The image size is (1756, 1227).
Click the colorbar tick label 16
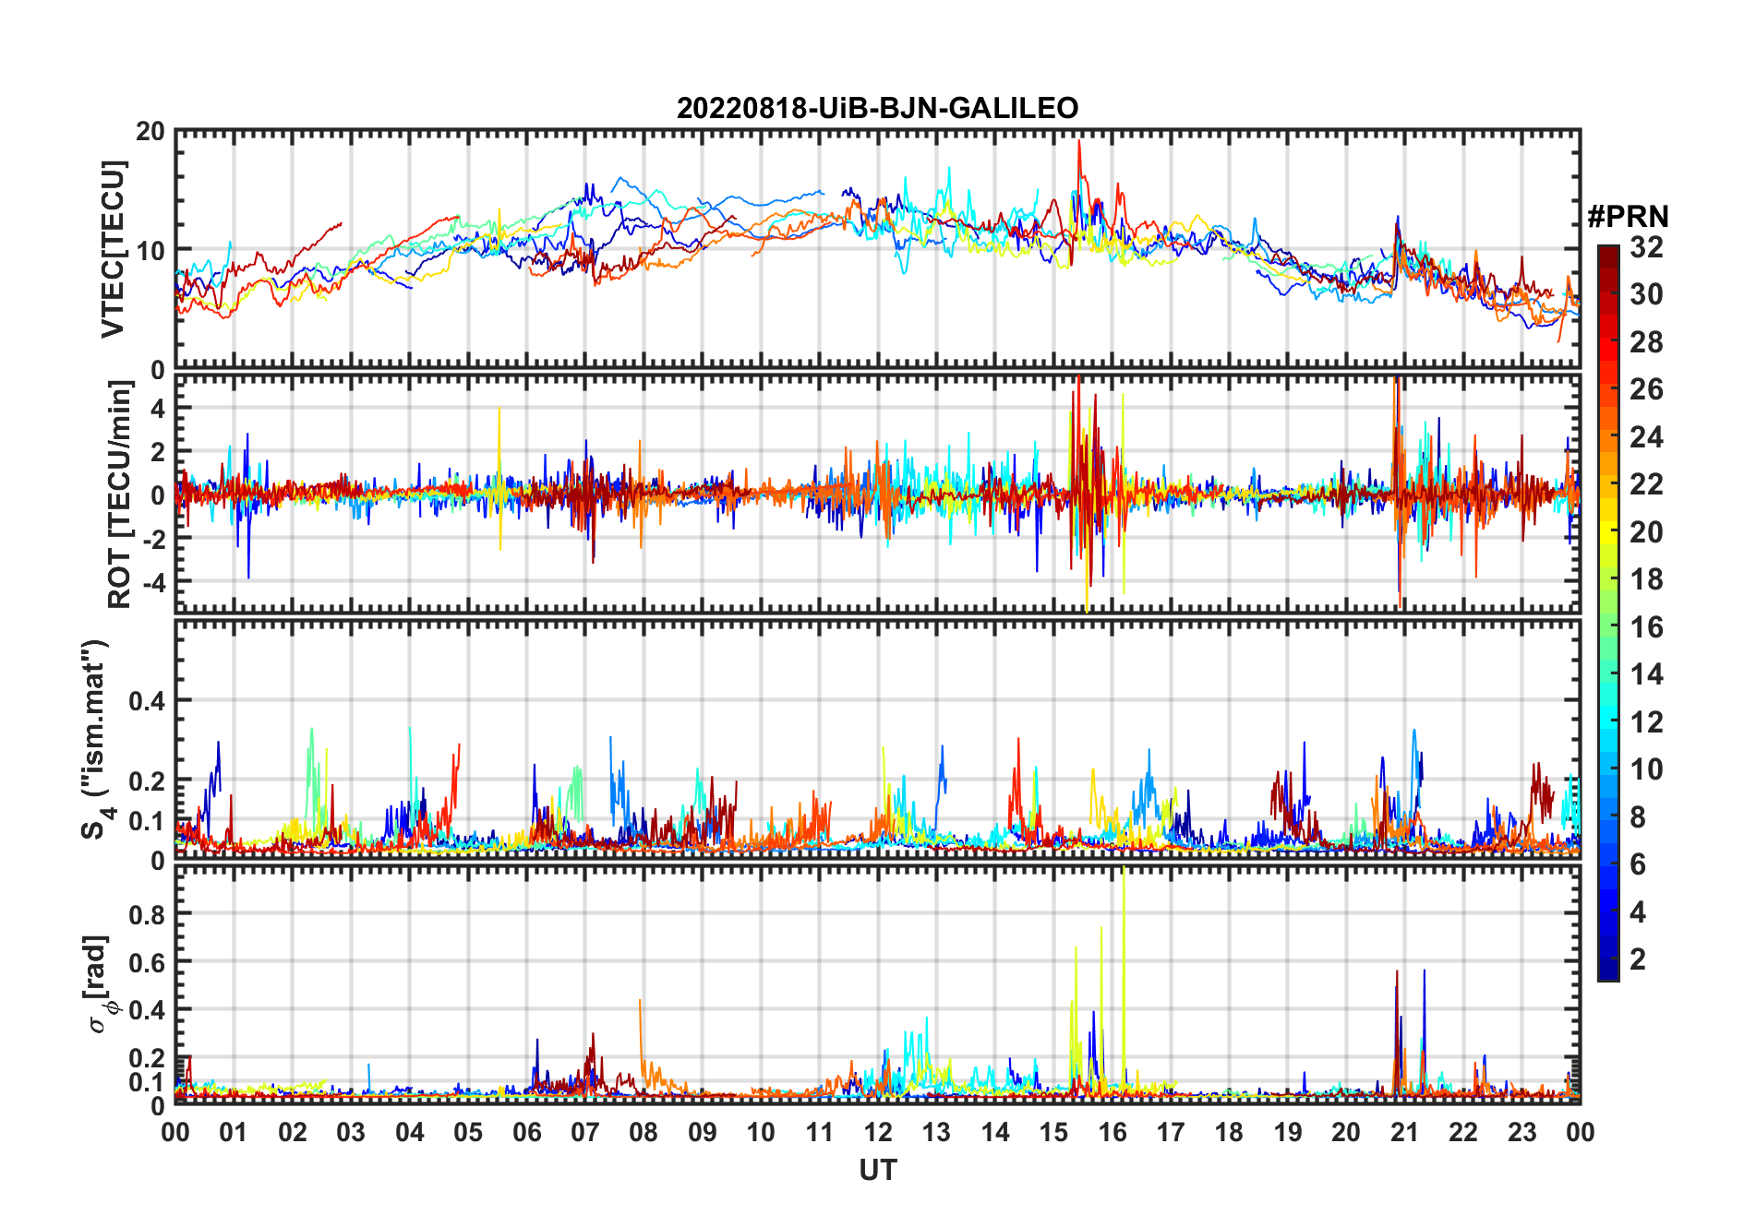pyautogui.click(x=1646, y=627)
